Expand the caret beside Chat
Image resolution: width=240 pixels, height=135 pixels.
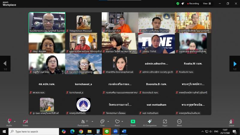[108, 121]
